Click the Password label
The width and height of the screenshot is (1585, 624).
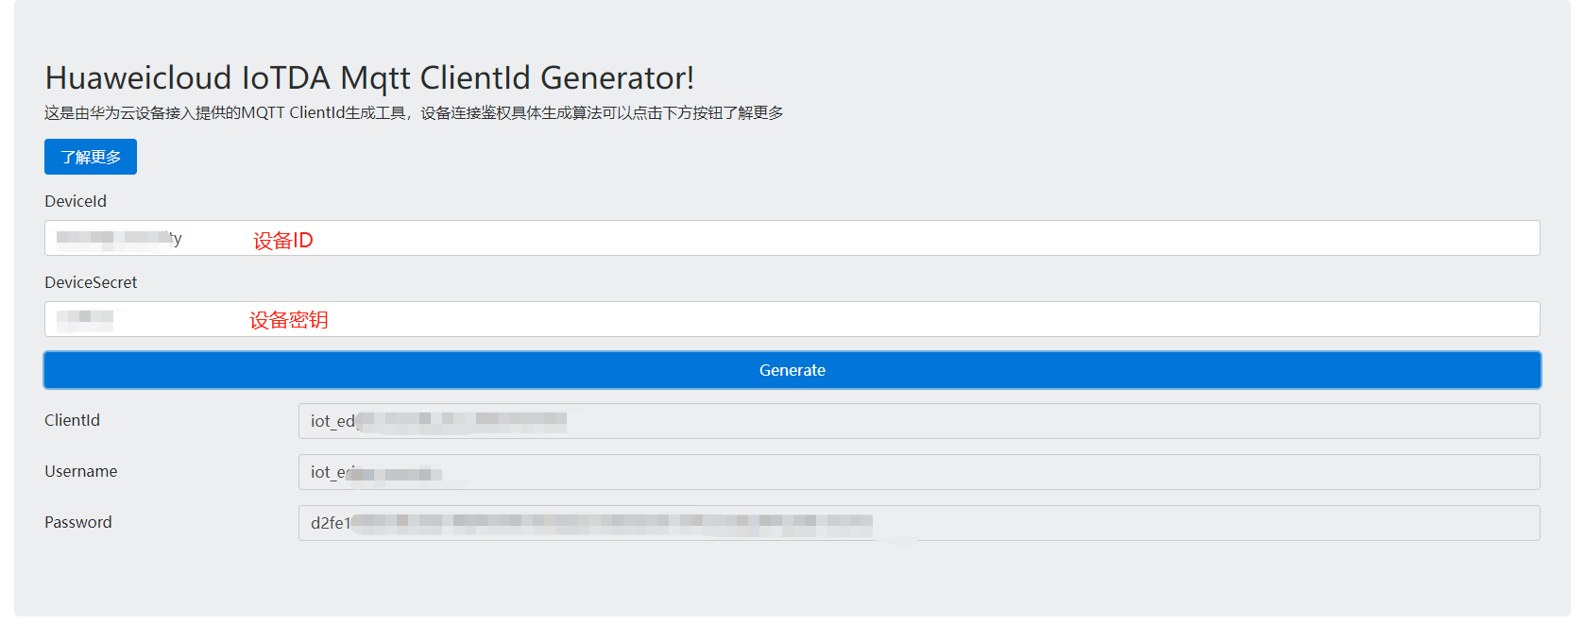[x=78, y=522]
